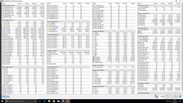The image size is (183, 103).
Task: Select the Corsair H100i v2 group header
Action: pos(160,28)
